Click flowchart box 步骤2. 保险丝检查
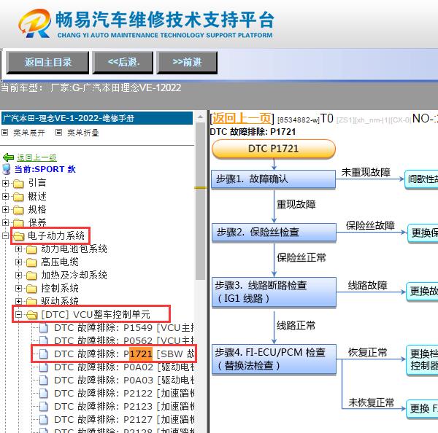Screen dimensions: 438x433 pos(274,232)
